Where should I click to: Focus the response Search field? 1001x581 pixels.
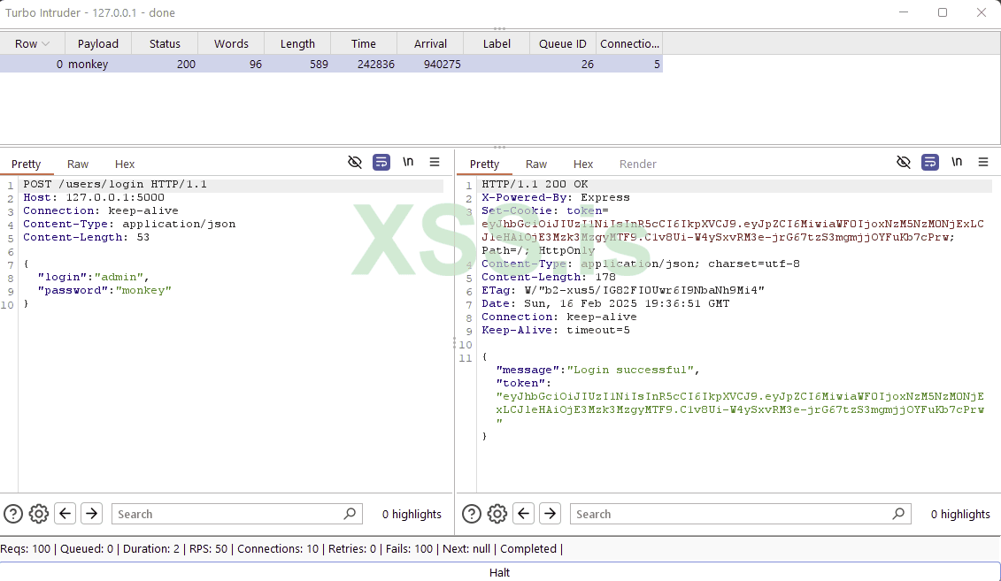tap(740, 514)
